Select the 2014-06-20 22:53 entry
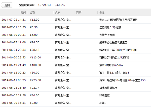151x108 pixels. point(75,58)
